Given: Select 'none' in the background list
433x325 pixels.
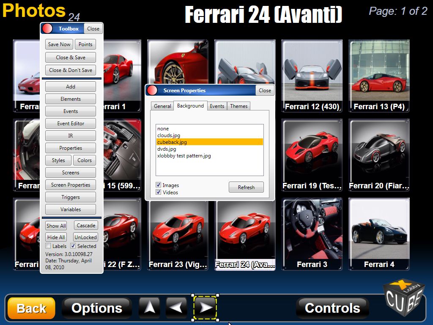Looking at the screenshot, I should 209,129.
